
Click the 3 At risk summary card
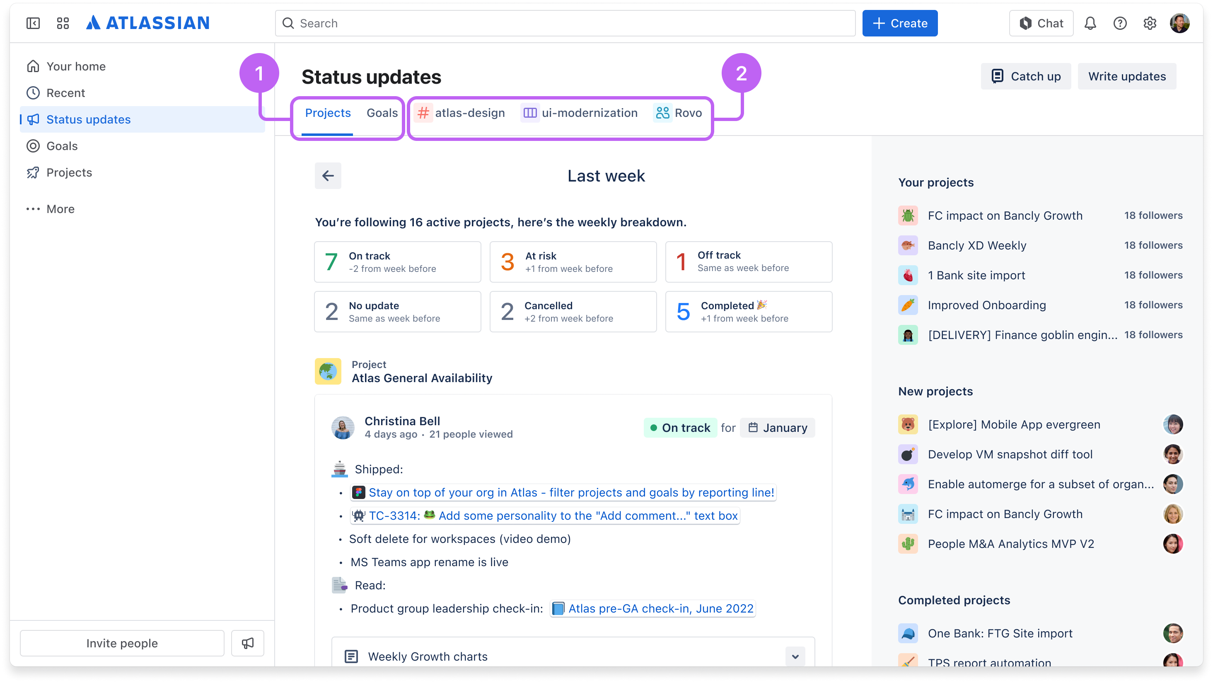tap(573, 262)
